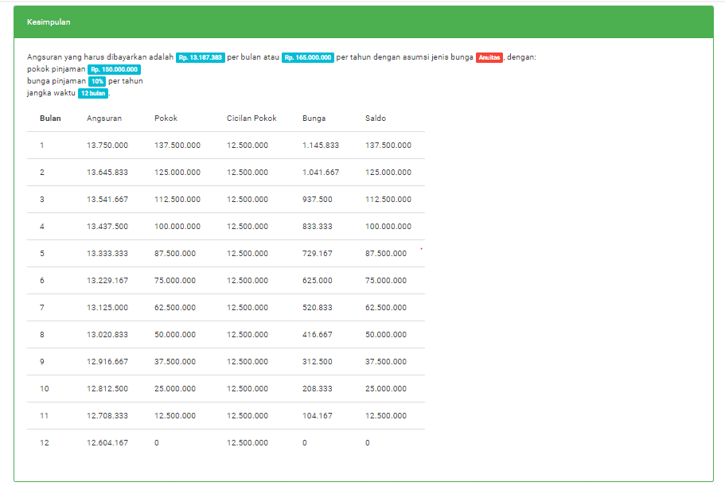Viewport: 725px width, 486px height.
Task: Click Bunga value 1.145.833
Action: (321, 145)
